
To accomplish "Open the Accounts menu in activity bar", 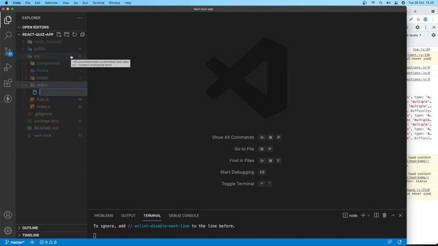I will [x=8, y=215].
